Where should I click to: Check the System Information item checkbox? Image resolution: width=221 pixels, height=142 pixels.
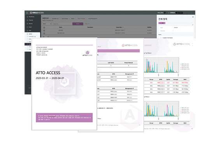(161, 38)
